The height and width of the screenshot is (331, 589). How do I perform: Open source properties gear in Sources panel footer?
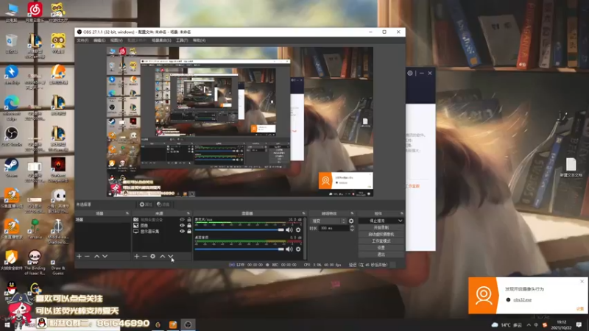(153, 256)
